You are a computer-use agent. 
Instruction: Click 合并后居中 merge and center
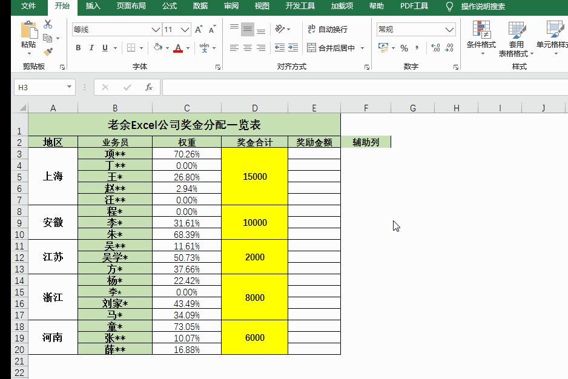point(331,48)
